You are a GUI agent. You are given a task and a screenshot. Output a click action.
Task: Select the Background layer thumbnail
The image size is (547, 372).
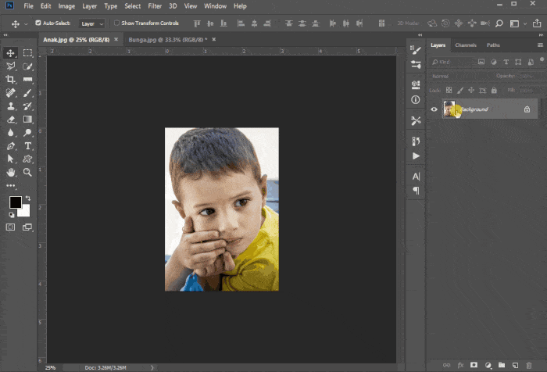(x=449, y=109)
